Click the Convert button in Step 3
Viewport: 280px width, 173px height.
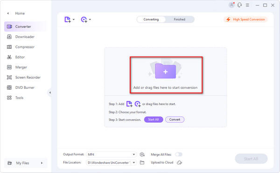(x=175, y=120)
